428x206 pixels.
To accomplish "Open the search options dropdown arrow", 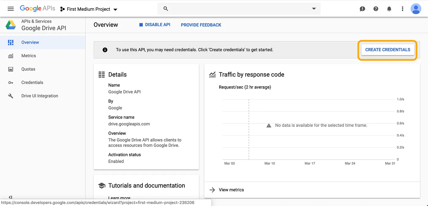I will [x=314, y=9].
